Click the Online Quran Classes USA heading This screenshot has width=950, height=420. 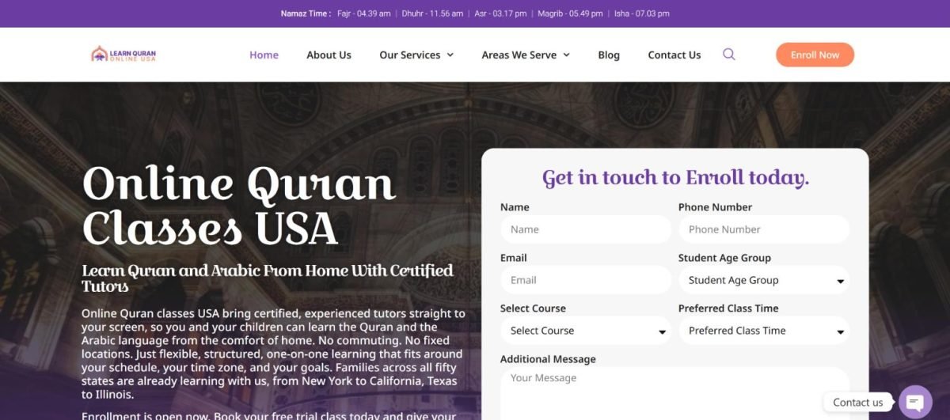[238, 206]
